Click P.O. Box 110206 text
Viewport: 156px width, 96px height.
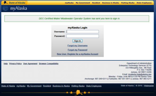pos(144,70)
